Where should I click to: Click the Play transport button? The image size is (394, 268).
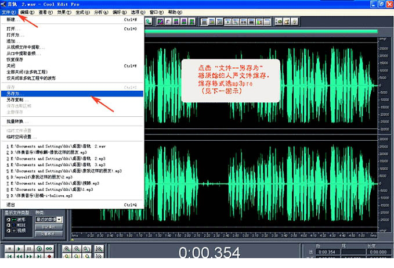point(19,249)
